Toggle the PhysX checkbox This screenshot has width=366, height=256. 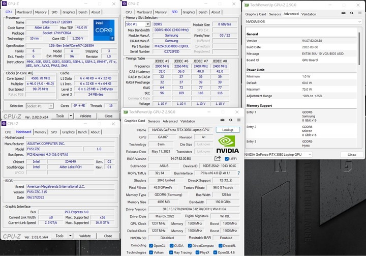pos(197,252)
